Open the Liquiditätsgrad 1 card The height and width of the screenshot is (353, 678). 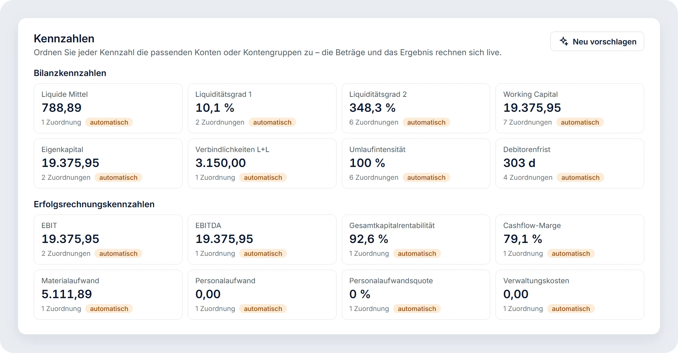pyautogui.click(x=262, y=108)
